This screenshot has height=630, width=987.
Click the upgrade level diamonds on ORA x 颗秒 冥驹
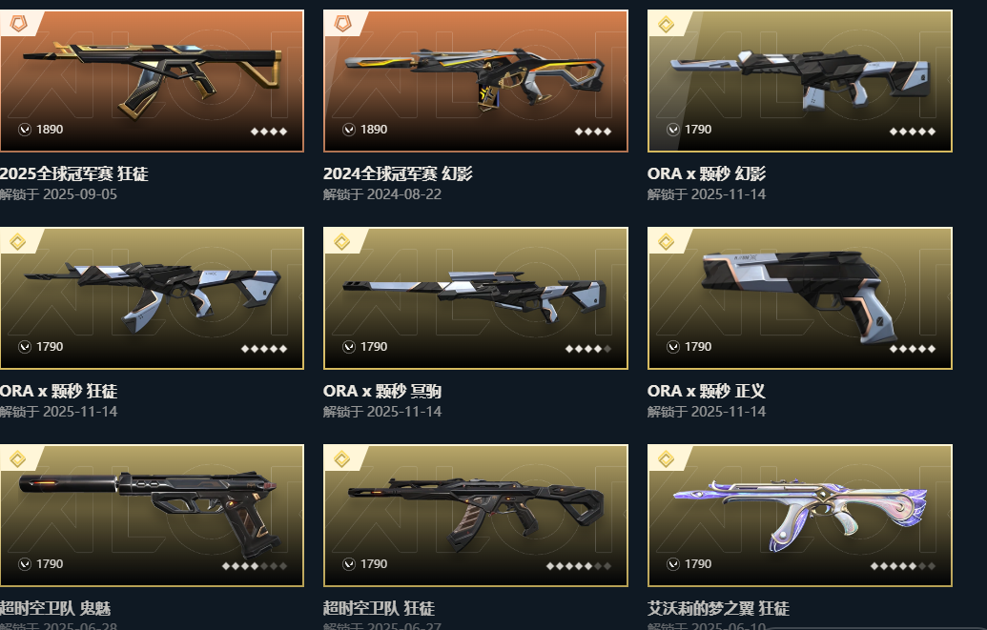pyautogui.click(x=588, y=349)
